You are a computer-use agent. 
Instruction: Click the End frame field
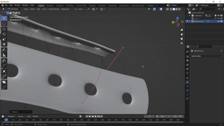click(178, 117)
